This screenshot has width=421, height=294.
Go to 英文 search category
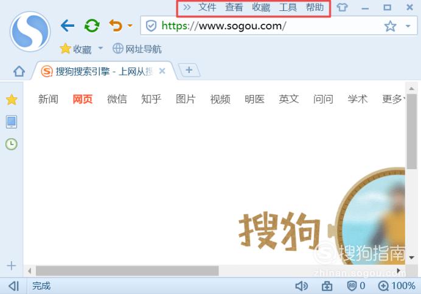click(289, 99)
